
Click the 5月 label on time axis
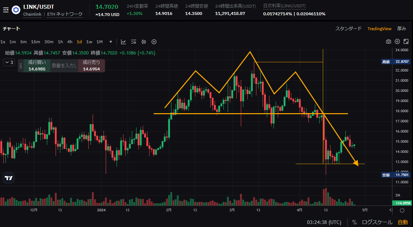[x=365, y=210]
